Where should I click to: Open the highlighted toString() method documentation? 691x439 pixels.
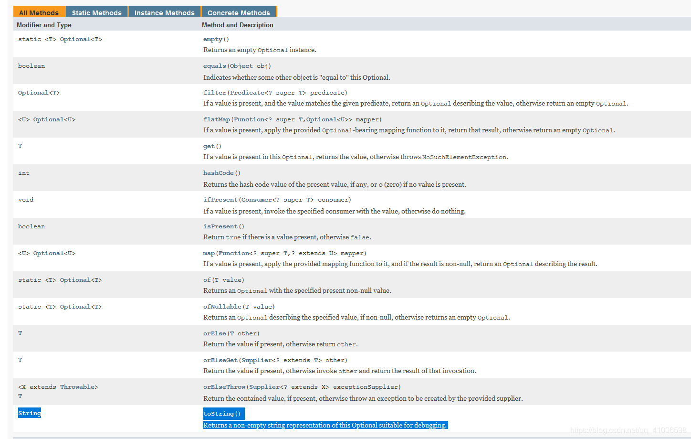pos(218,413)
